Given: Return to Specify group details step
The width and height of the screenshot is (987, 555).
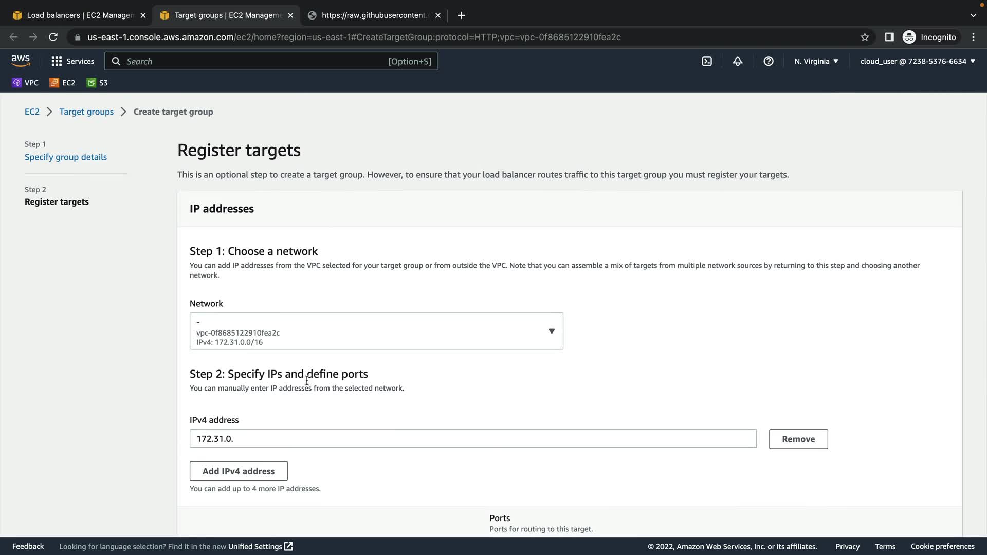Looking at the screenshot, I should click(66, 157).
